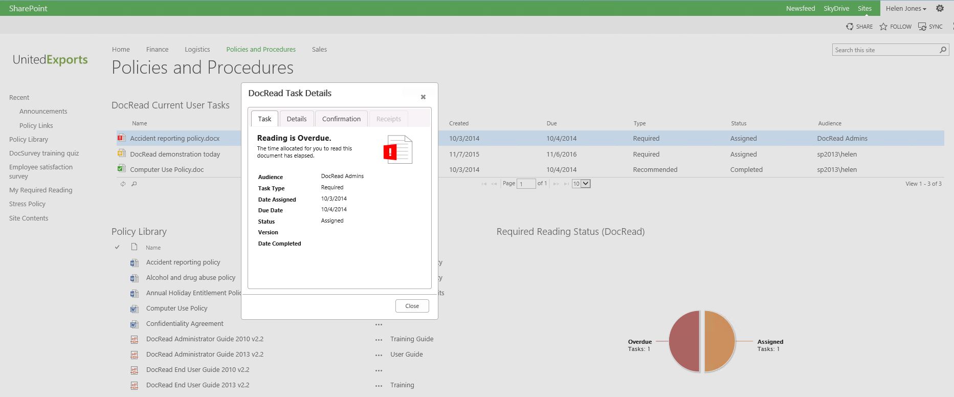Click the search magnifier icon
This screenshot has height=397, width=954.
pos(943,50)
